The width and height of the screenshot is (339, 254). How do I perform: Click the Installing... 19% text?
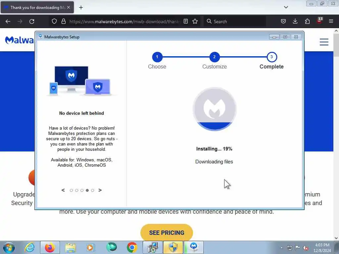click(214, 149)
